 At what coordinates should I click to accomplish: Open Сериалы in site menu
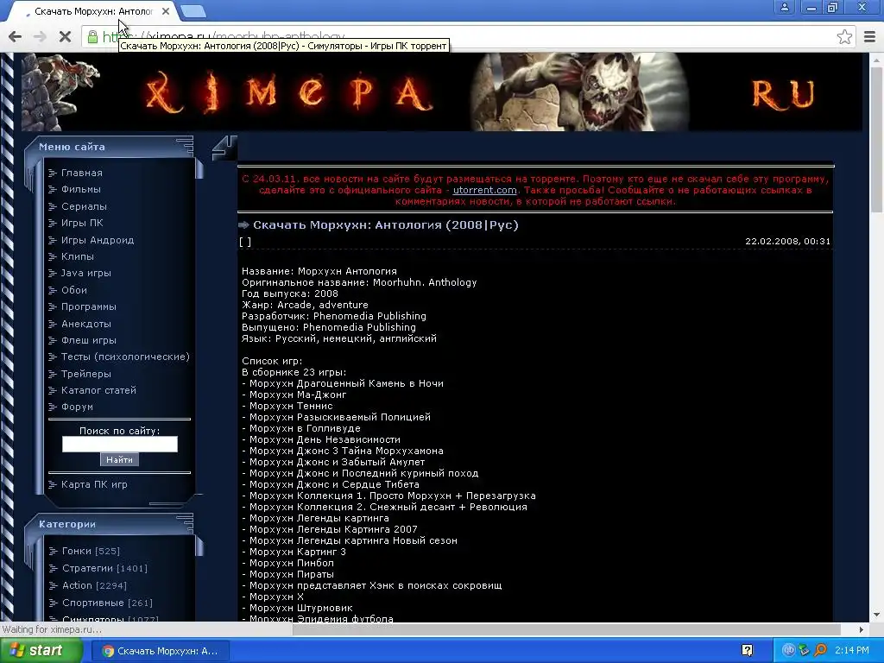(84, 206)
